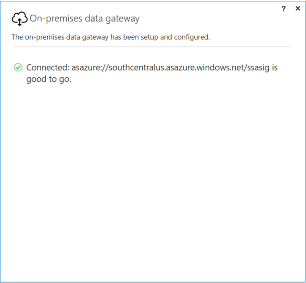
Task: Click "southcentralus" in the server address
Action: tap(135, 68)
